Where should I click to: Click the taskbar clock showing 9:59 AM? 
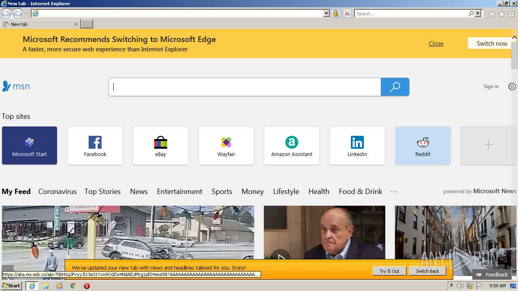click(x=497, y=286)
